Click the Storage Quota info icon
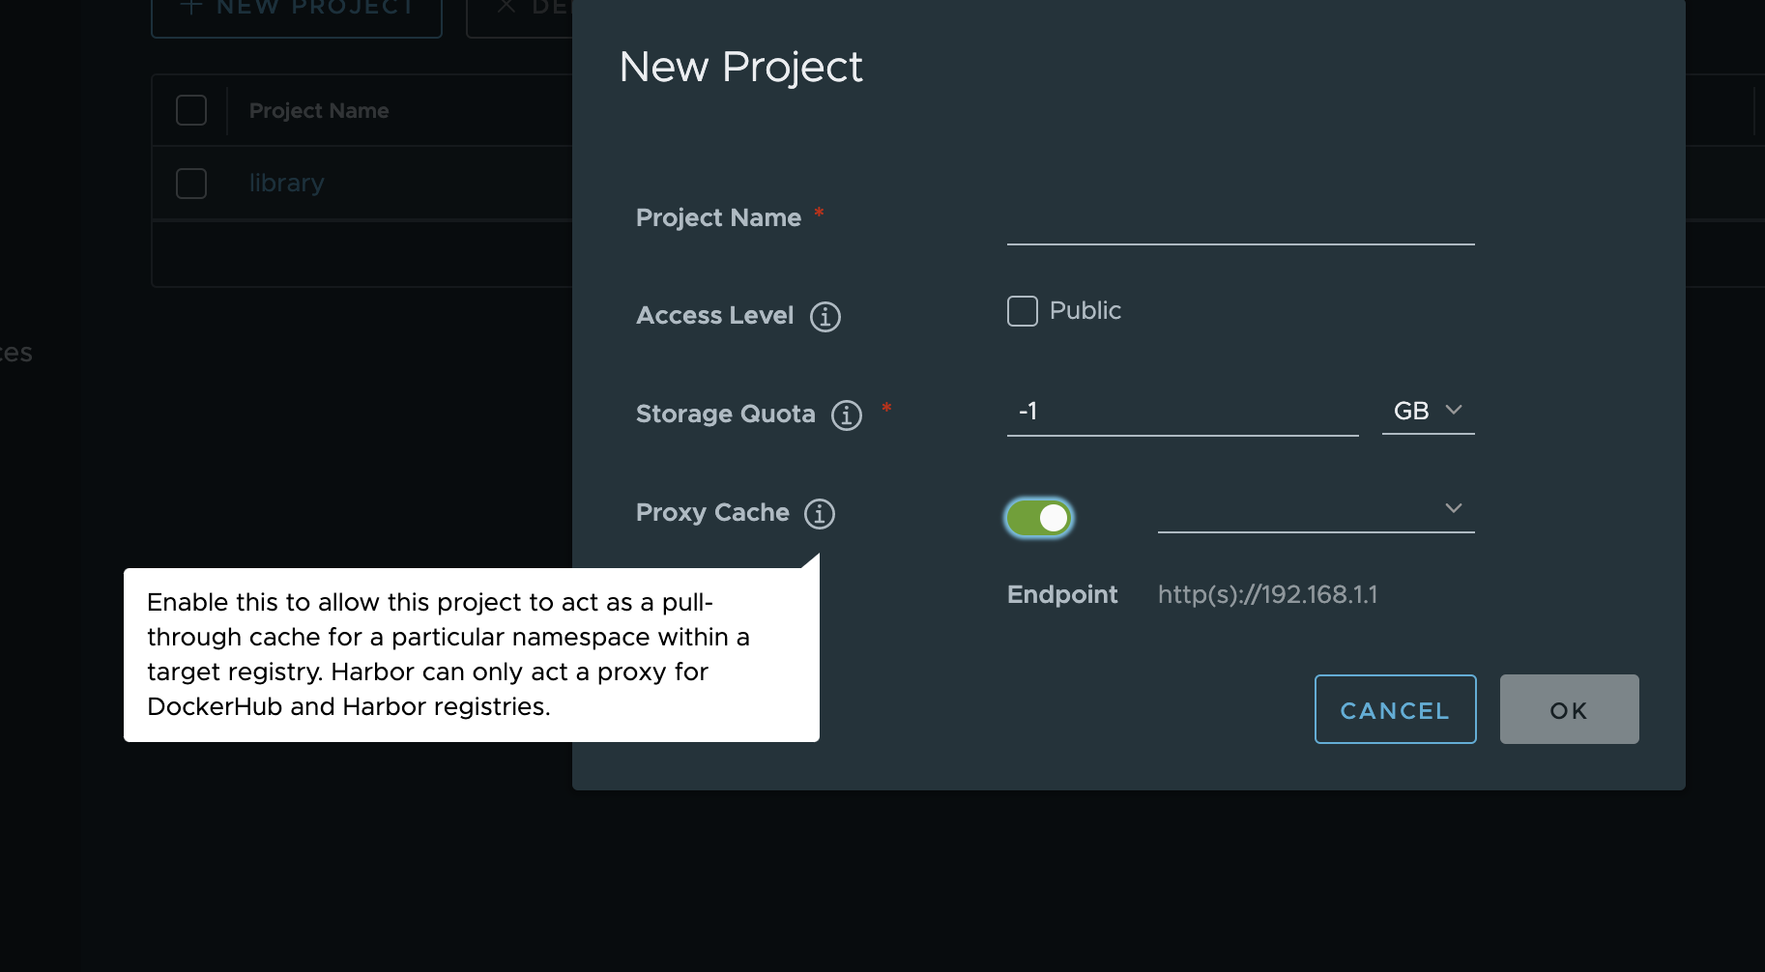 pos(847,415)
